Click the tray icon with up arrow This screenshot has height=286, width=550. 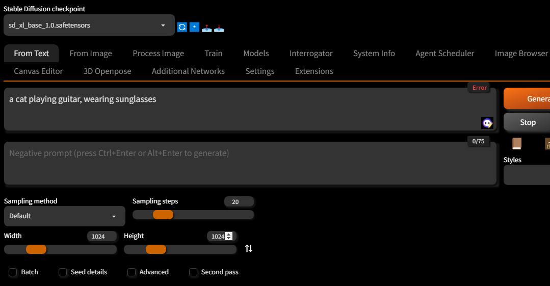(x=206, y=28)
